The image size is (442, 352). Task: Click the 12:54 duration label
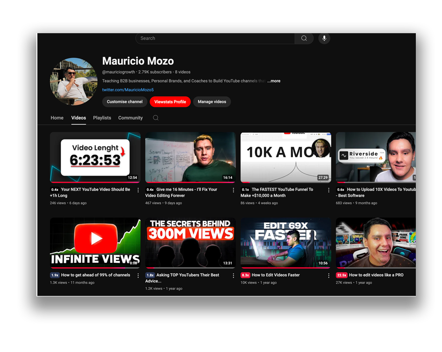(132, 178)
